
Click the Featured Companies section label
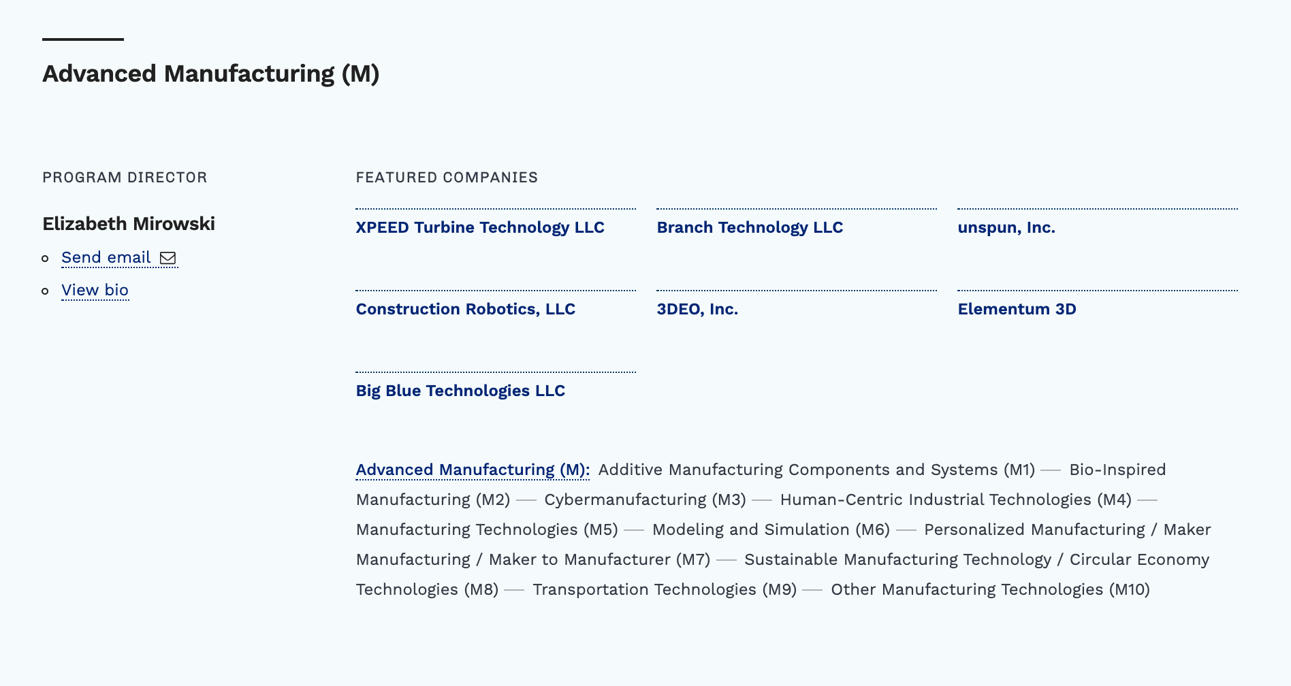(x=447, y=178)
